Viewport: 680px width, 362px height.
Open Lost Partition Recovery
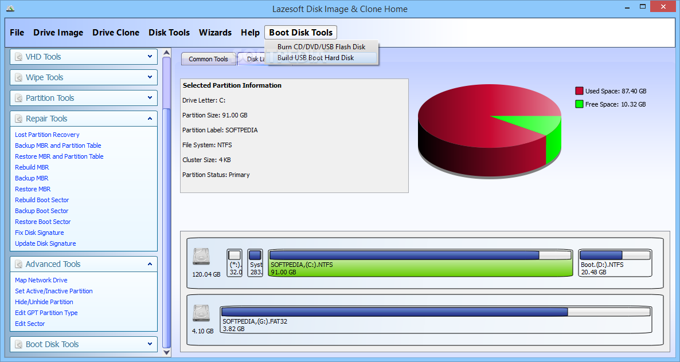[47, 135]
